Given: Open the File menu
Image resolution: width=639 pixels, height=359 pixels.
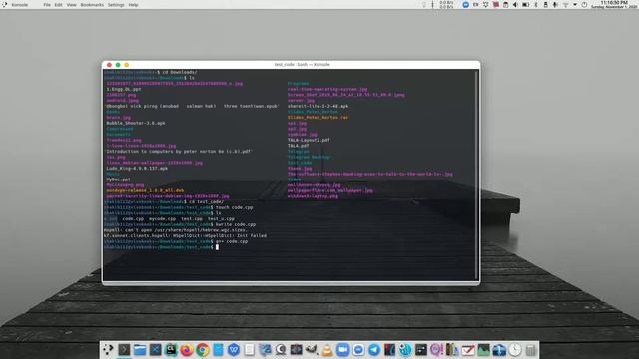Looking at the screenshot, I should (x=47, y=5).
